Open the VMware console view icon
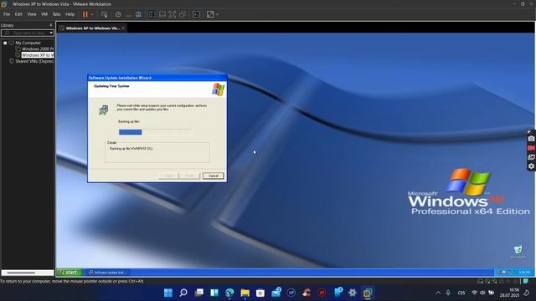This screenshot has height=301, width=536. (x=196, y=14)
